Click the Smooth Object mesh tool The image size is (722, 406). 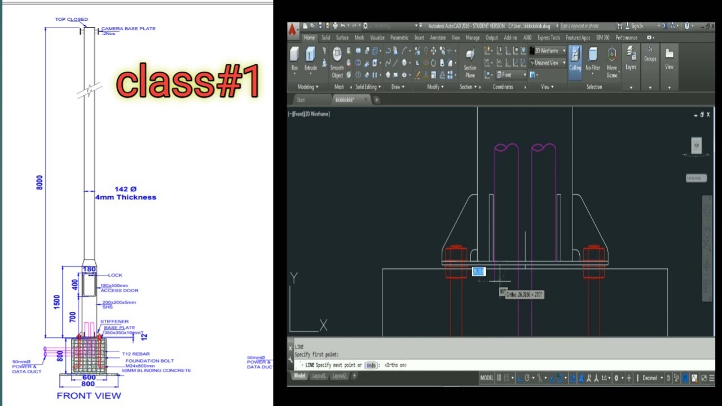[x=337, y=61]
